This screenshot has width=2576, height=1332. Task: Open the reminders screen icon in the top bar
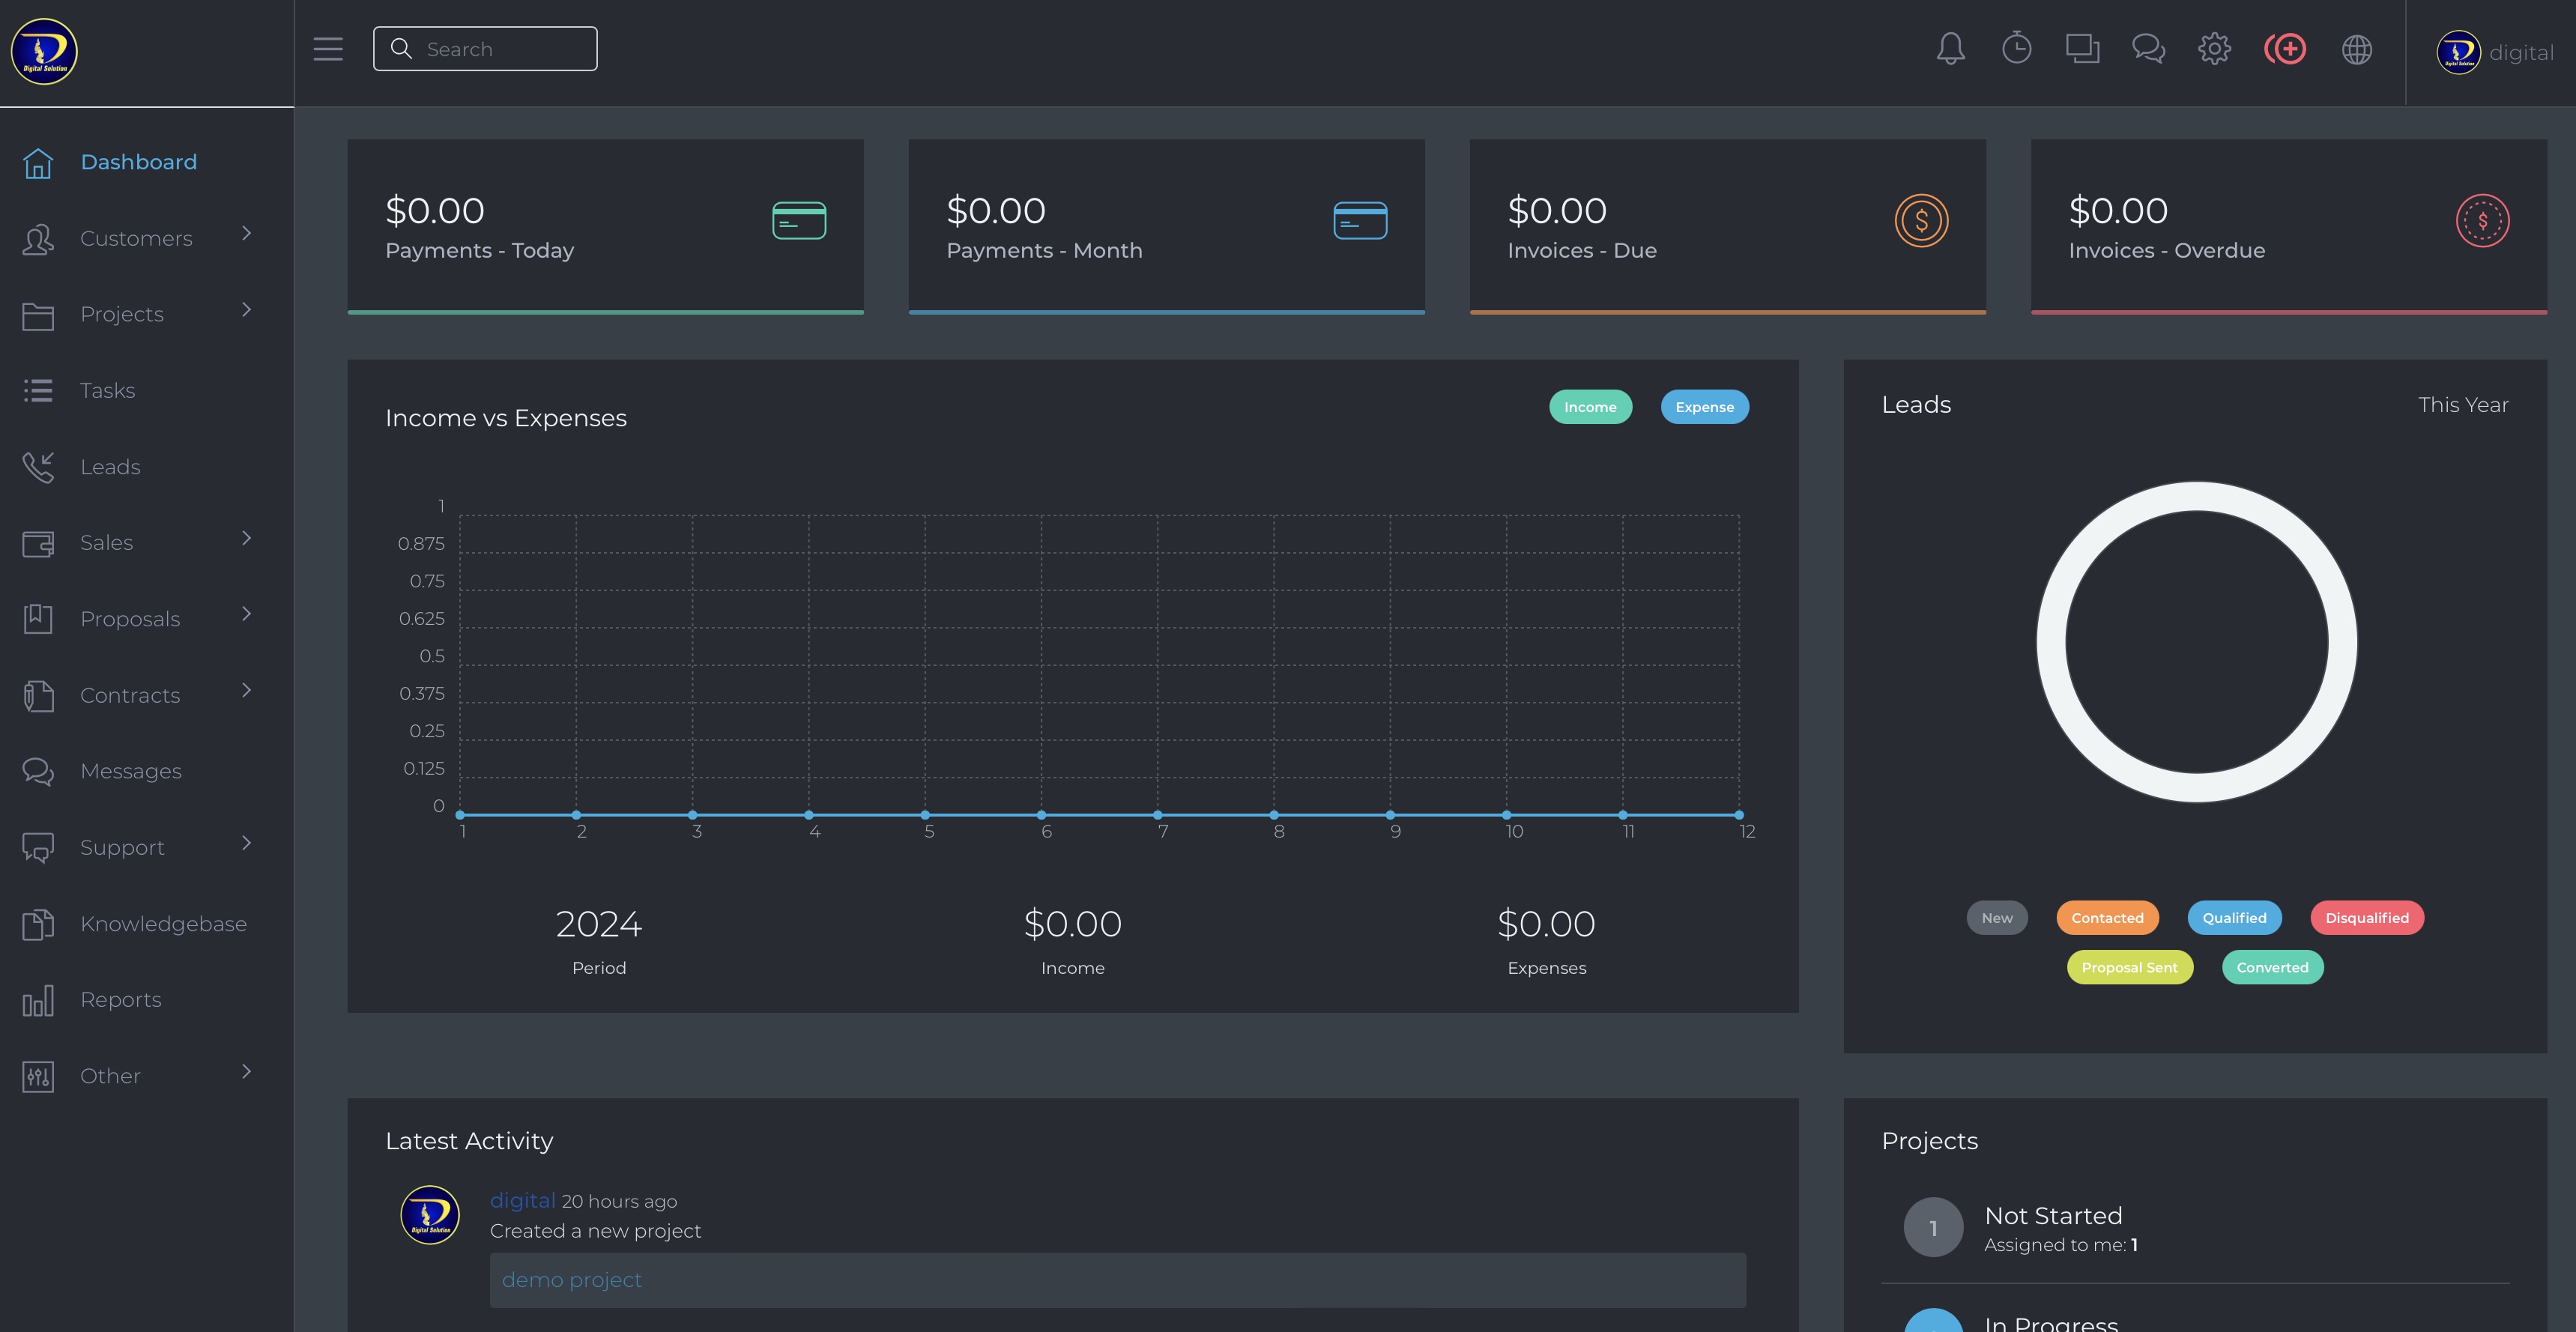2082,49
